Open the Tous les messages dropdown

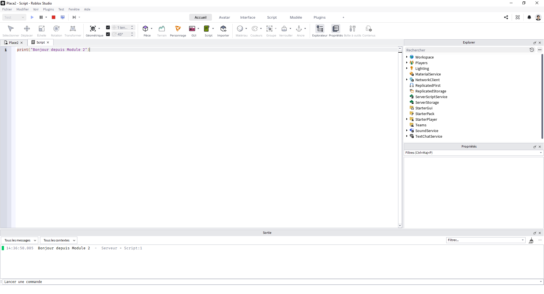click(19, 240)
